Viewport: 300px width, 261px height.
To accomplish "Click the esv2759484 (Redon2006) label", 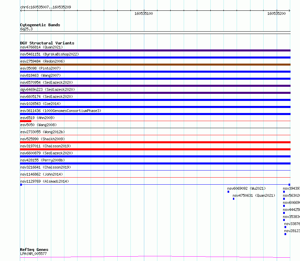I will tap(42, 61).
